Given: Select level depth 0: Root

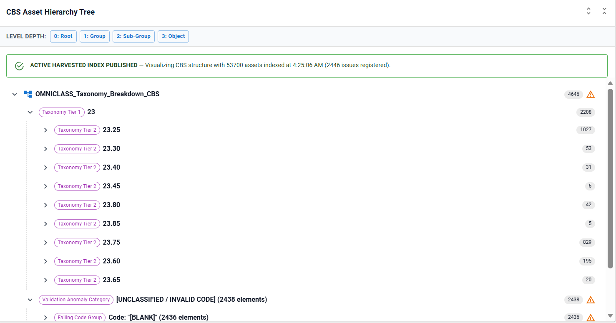Looking at the screenshot, I should pos(63,36).
